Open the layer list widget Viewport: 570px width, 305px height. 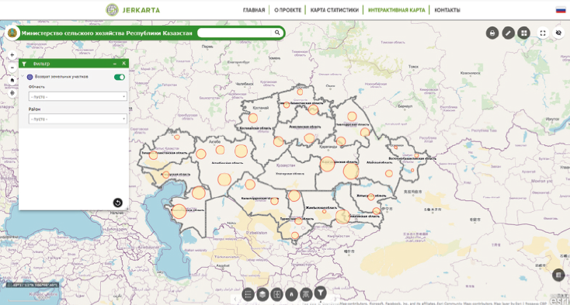[x=248, y=294]
